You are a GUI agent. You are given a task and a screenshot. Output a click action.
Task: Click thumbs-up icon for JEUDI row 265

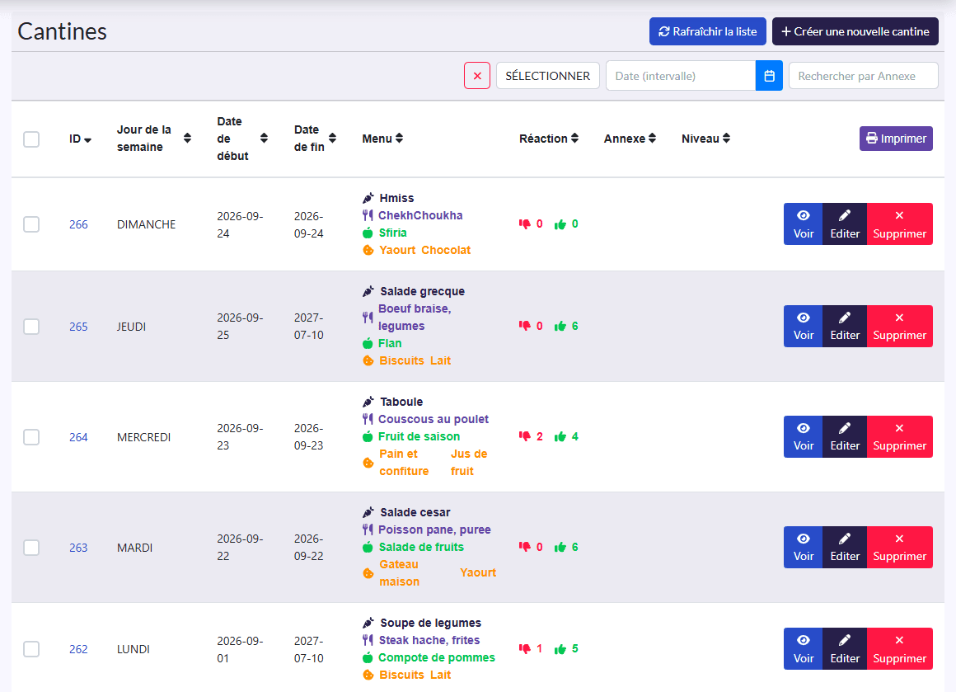click(x=560, y=327)
